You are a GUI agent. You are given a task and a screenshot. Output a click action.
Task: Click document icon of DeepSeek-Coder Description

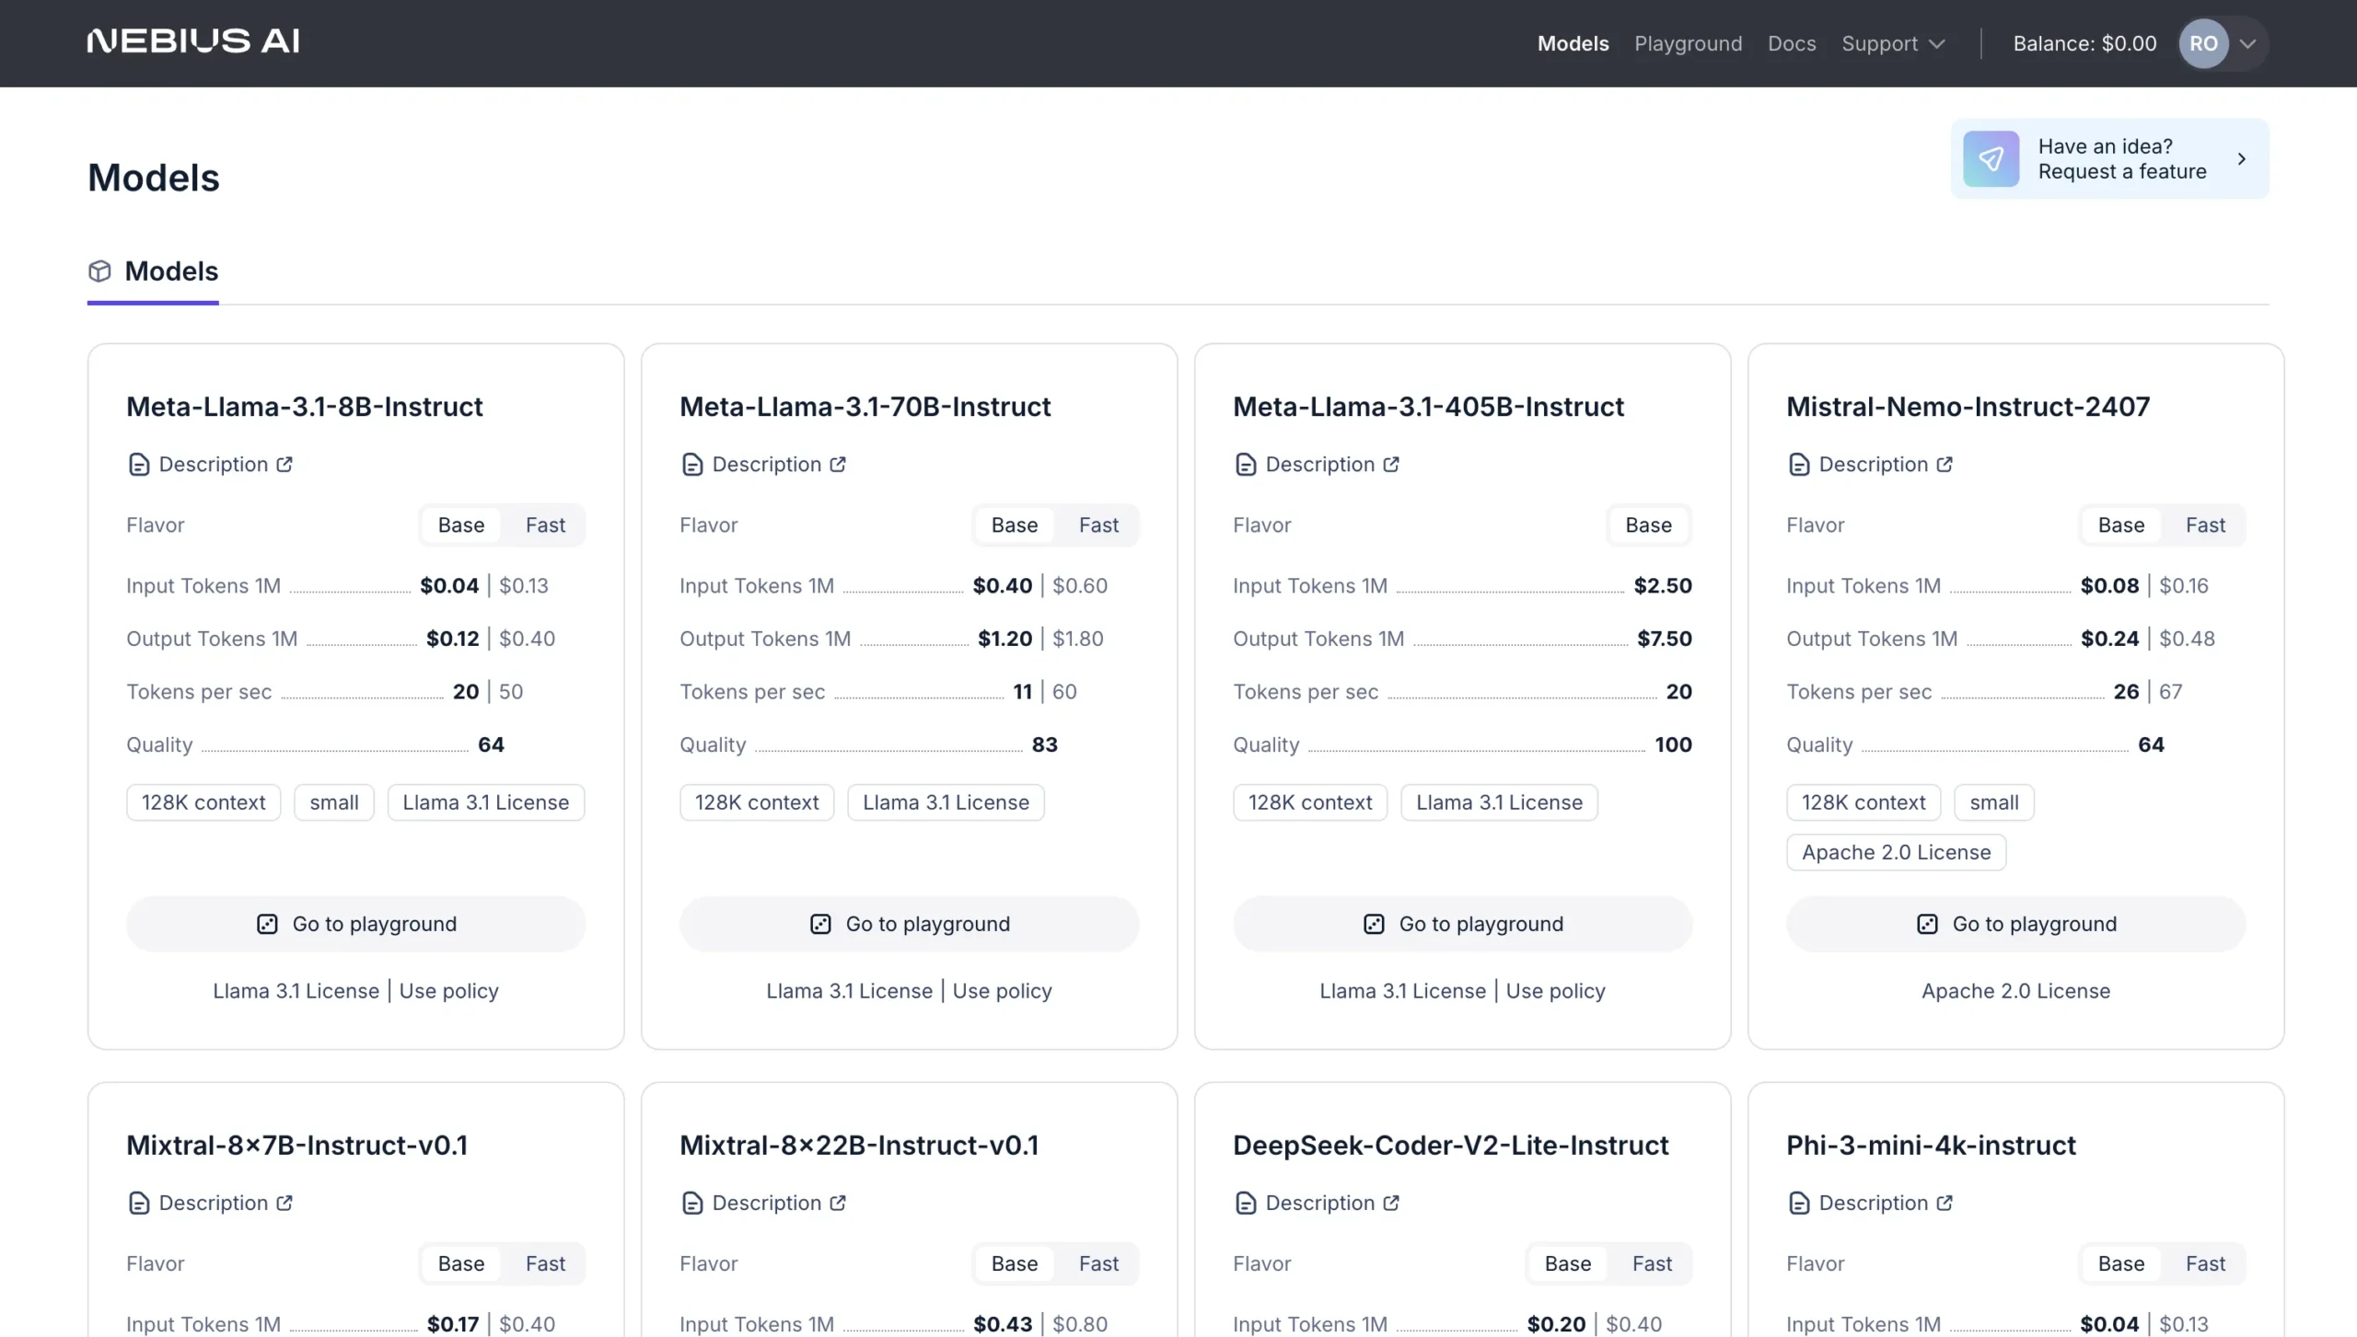(1245, 1204)
